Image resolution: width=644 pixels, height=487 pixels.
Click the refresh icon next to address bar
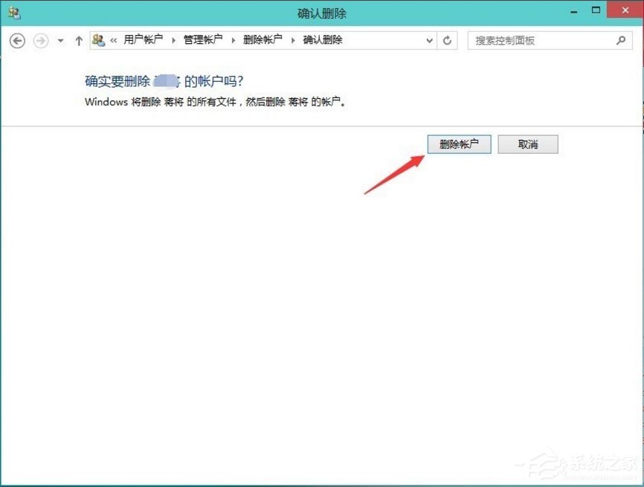448,41
